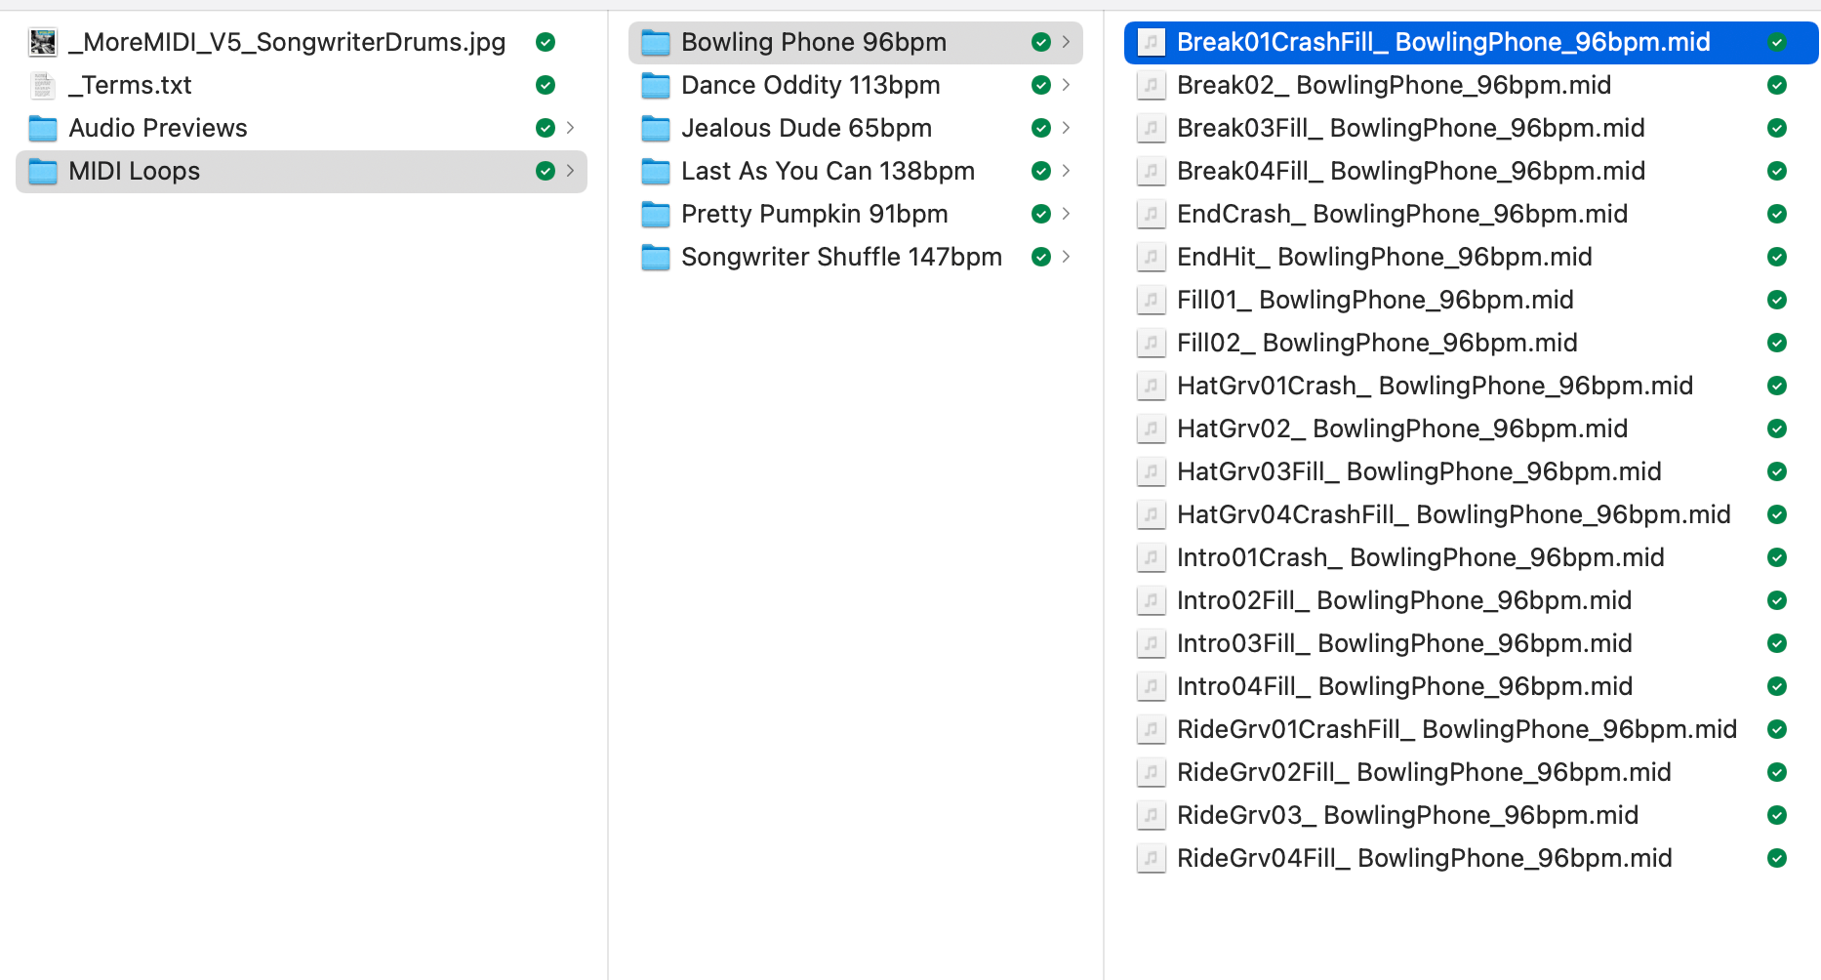Click the RideGrv03 MIDI file icon
The height and width of the screenshot is (980, 1821).
coord(1152,815)
